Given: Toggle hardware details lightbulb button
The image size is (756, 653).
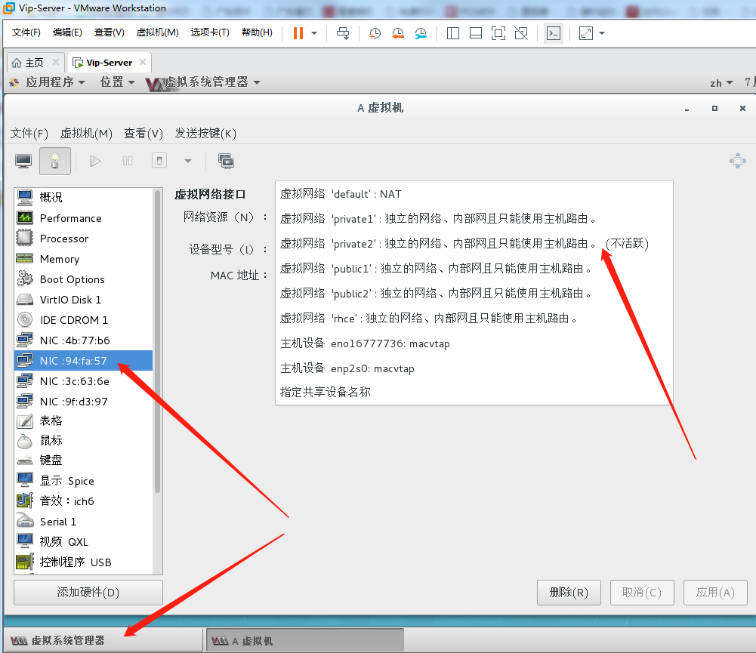Looking at the screenshot, I should click(55, 161).
